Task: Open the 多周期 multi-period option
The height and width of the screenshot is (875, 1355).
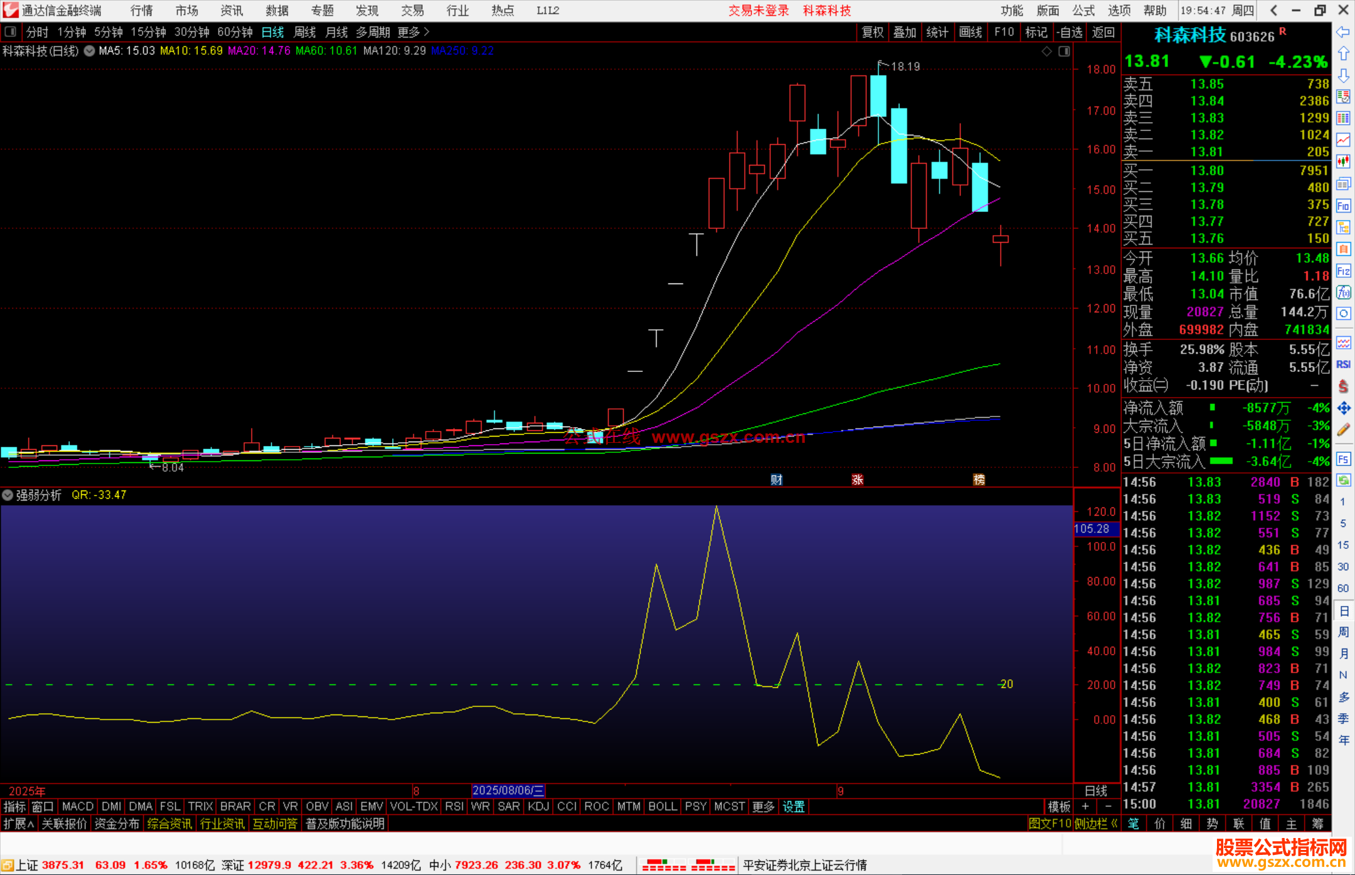Action: pyautogui.click(x=373, y=32)
